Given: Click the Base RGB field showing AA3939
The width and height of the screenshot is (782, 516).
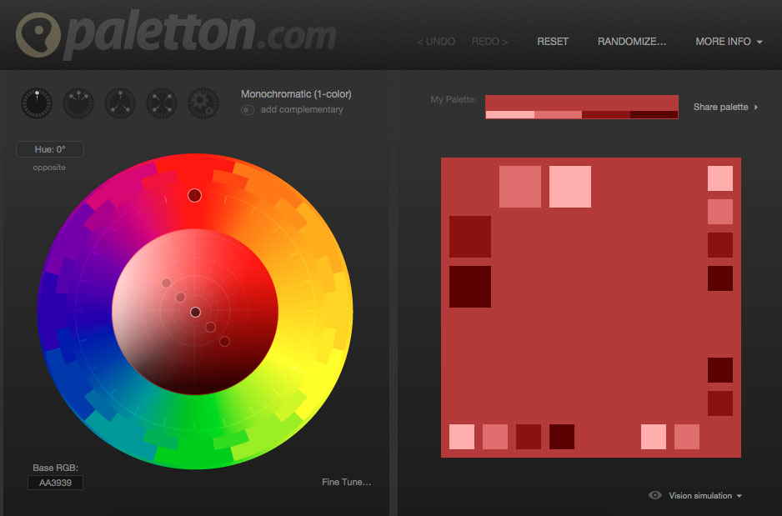Looking at the screenshot, I should (55, 483).
